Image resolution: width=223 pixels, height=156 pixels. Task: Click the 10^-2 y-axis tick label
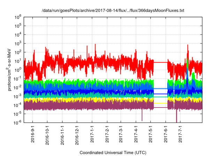18,88
